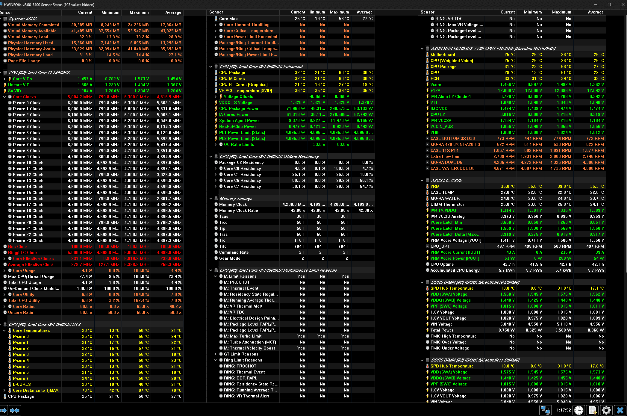The height and width of the screenshot is (416, 627).
Task: Click the shrink-columns arrows icon in bottom toolbar
Action: 14,410
